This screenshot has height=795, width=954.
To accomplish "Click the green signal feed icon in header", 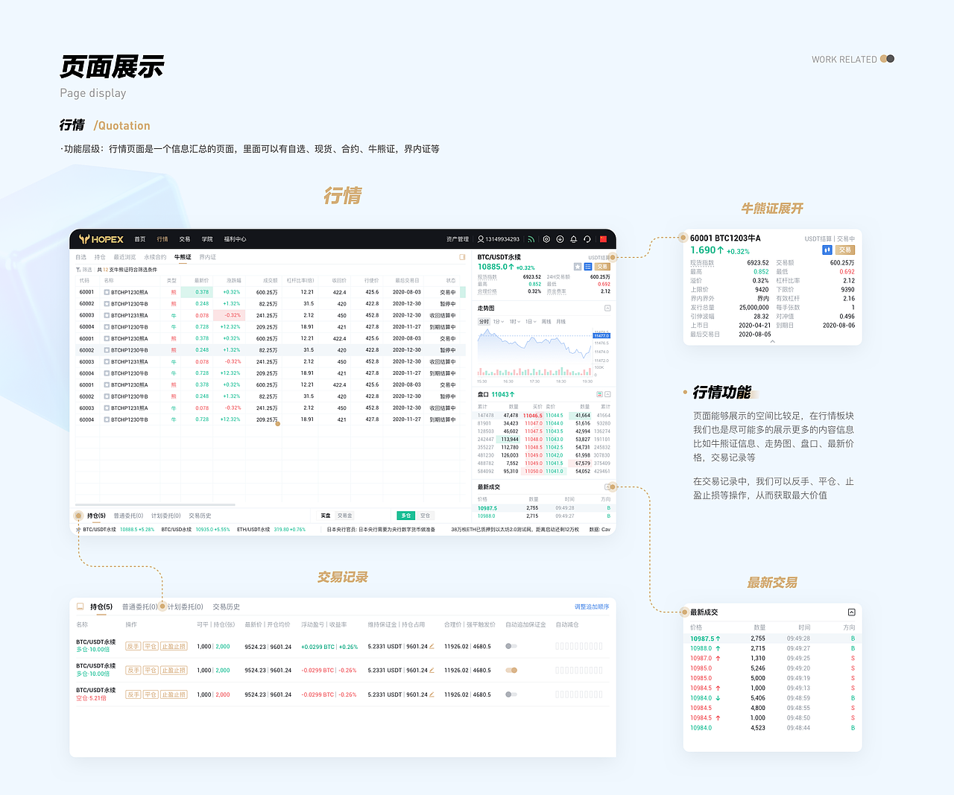I will [x=531, y=239].
